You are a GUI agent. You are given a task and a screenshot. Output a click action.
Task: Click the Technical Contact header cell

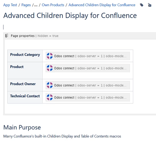pyautogui.click(x=25, y=97)
